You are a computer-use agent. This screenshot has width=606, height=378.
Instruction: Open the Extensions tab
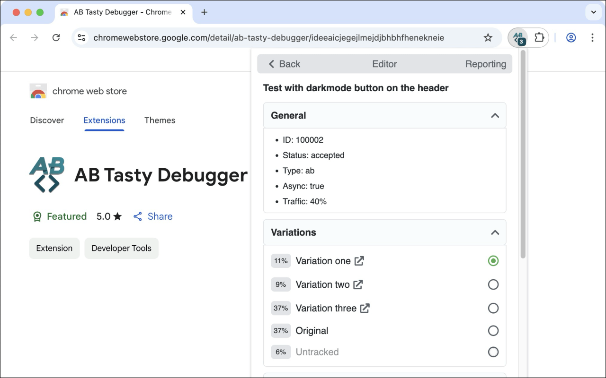pyautogui.click(x=104, y=120)
